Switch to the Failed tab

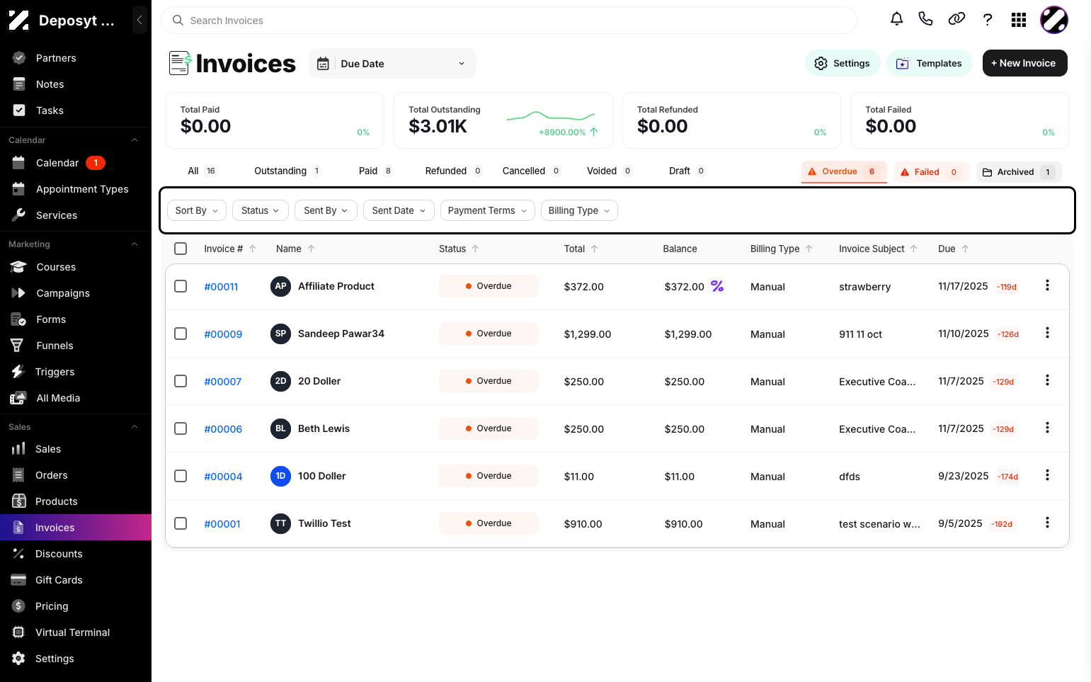[931, 172]
